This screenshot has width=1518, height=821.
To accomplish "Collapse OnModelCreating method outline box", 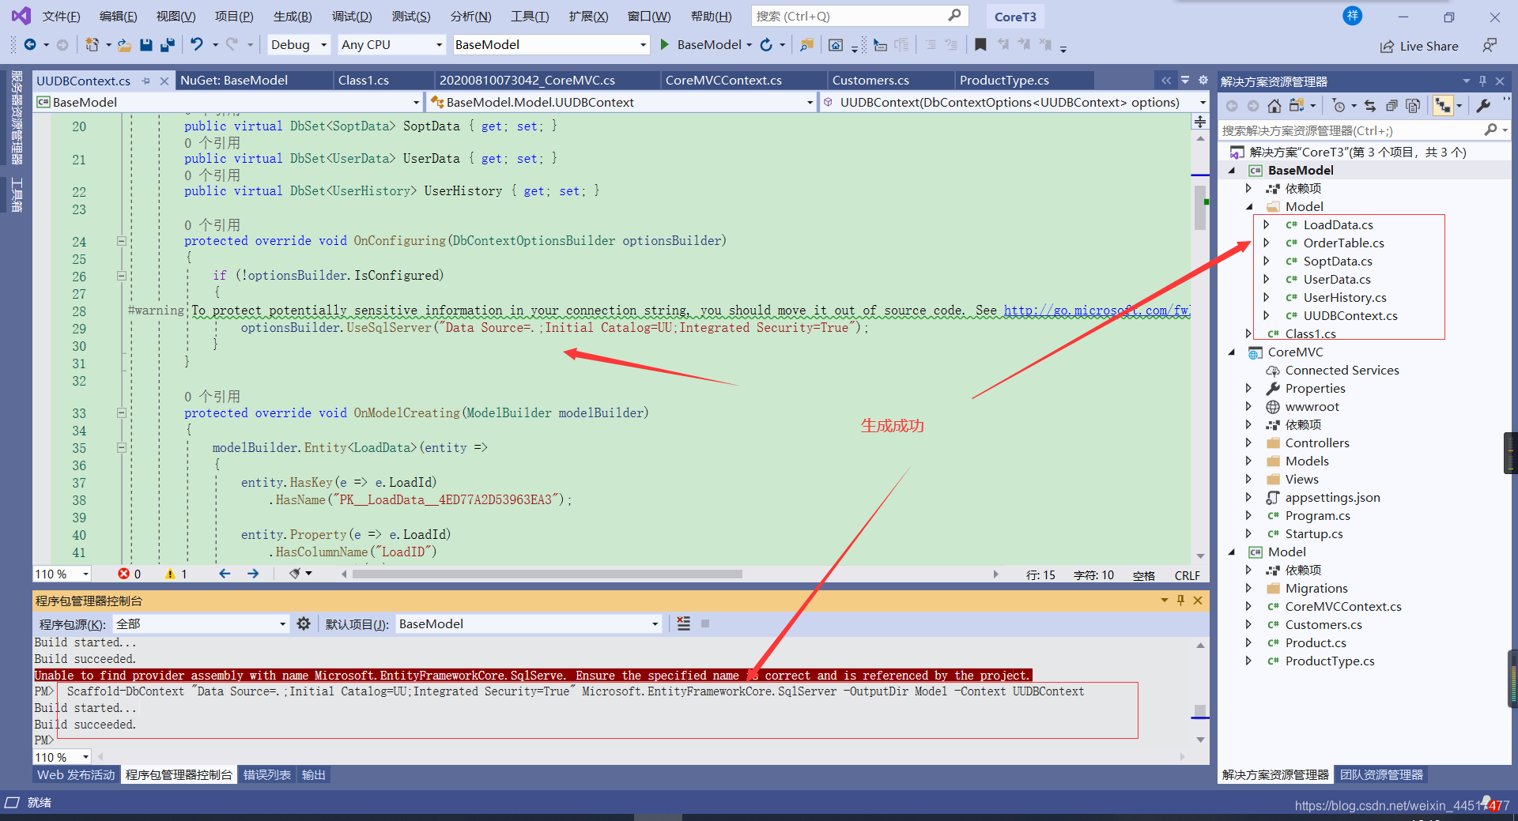I will click(x=121, y=412).
